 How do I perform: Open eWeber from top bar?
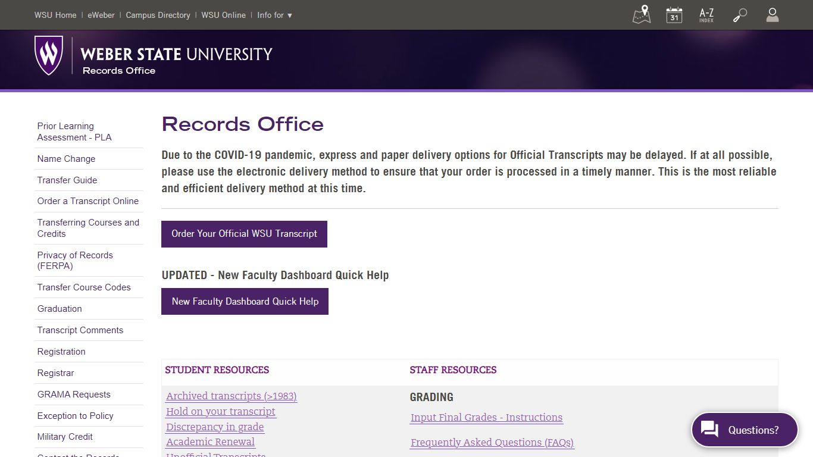click(101, 15)
